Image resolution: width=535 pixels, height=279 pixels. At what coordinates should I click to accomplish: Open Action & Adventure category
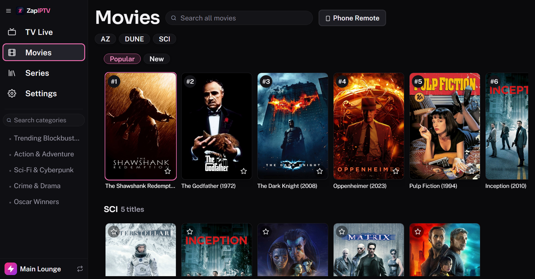pos(44,154)
